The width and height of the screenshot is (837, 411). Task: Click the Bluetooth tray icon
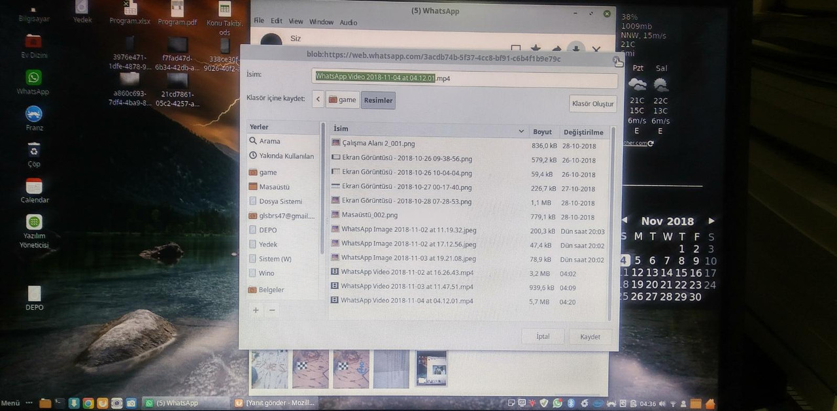pyautogui.click(x=570, y=403)
